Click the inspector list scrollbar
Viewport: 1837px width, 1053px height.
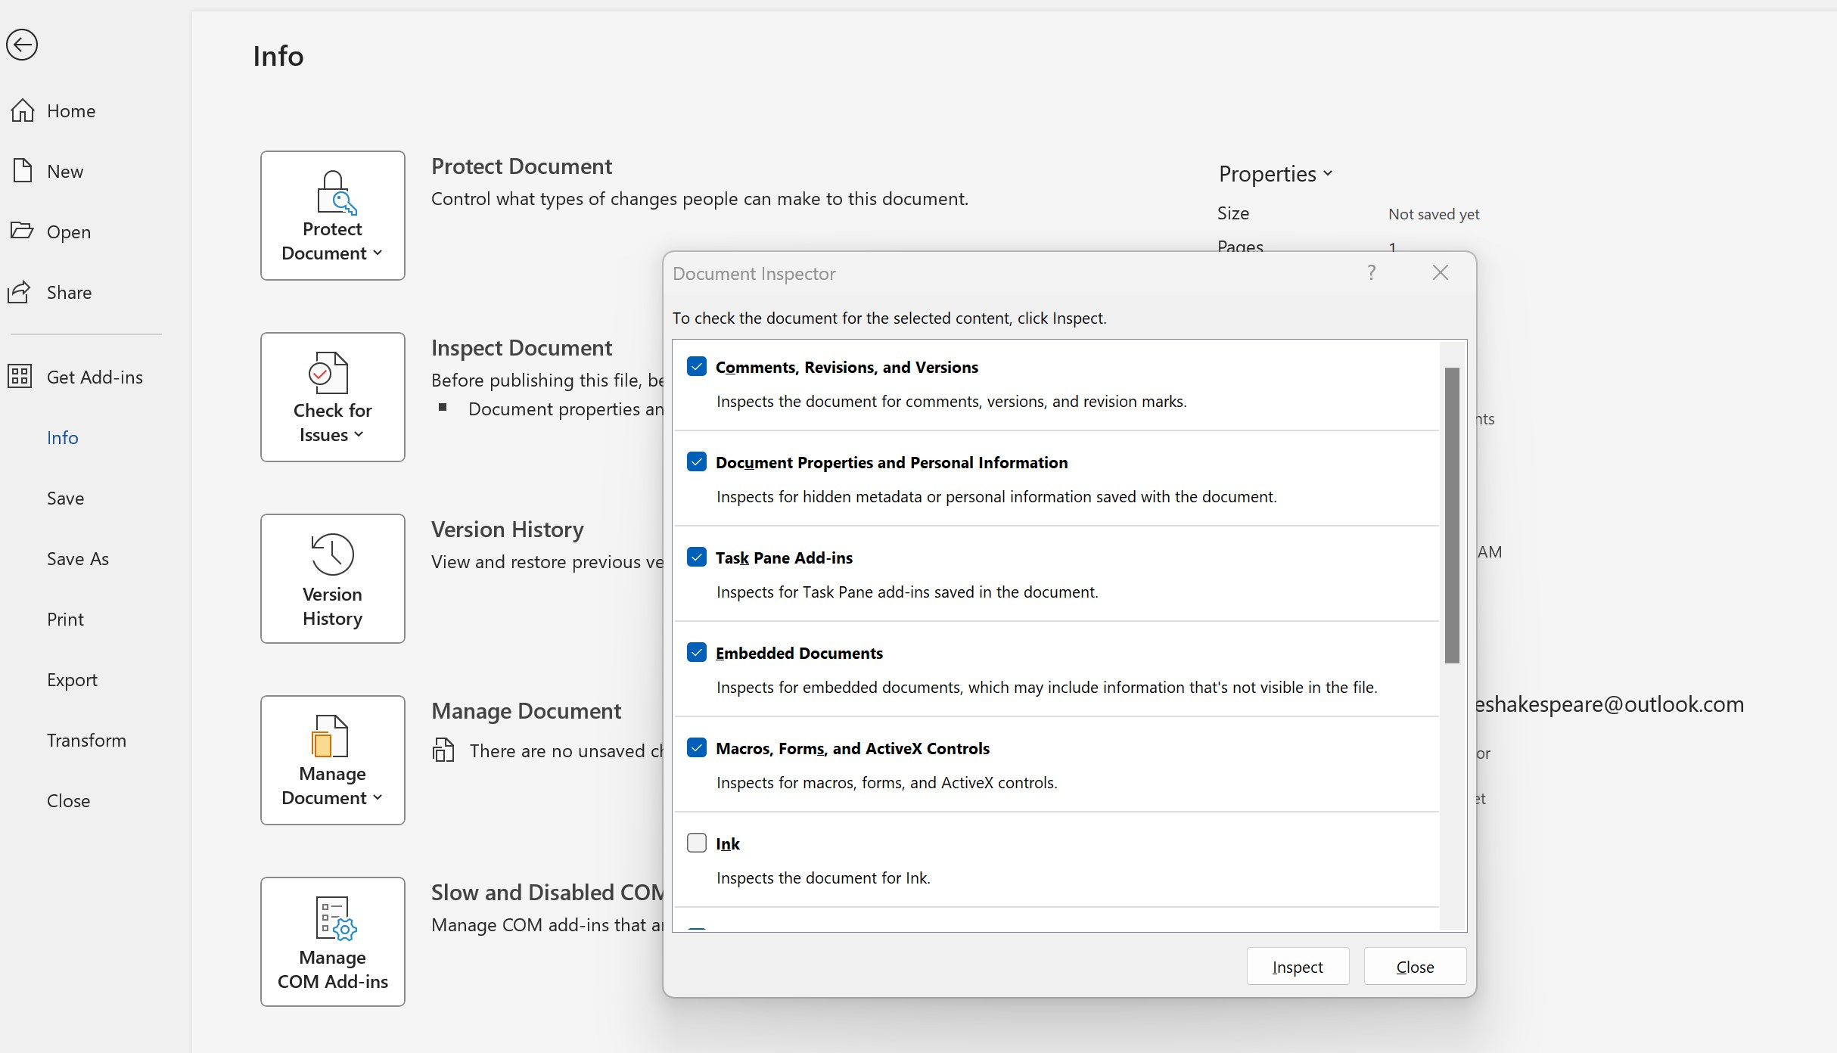(1451, 514)
